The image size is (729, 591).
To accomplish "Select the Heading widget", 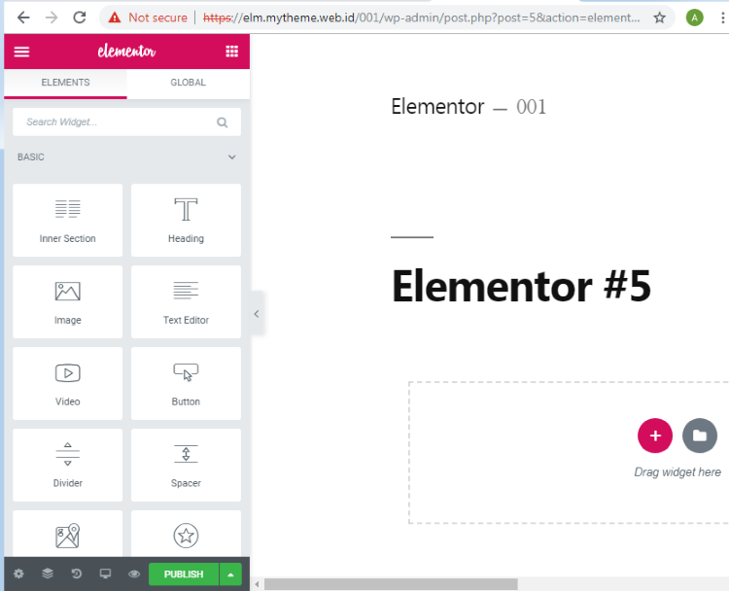I will coord(186,220).
